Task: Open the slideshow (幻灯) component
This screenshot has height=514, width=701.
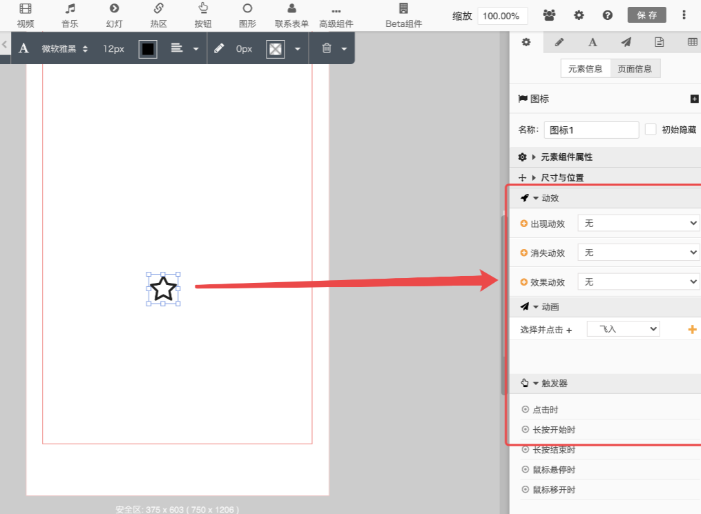Action: pos(115,9)
